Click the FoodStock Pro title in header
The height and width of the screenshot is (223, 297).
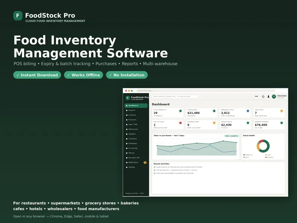[x=50, y=15]
